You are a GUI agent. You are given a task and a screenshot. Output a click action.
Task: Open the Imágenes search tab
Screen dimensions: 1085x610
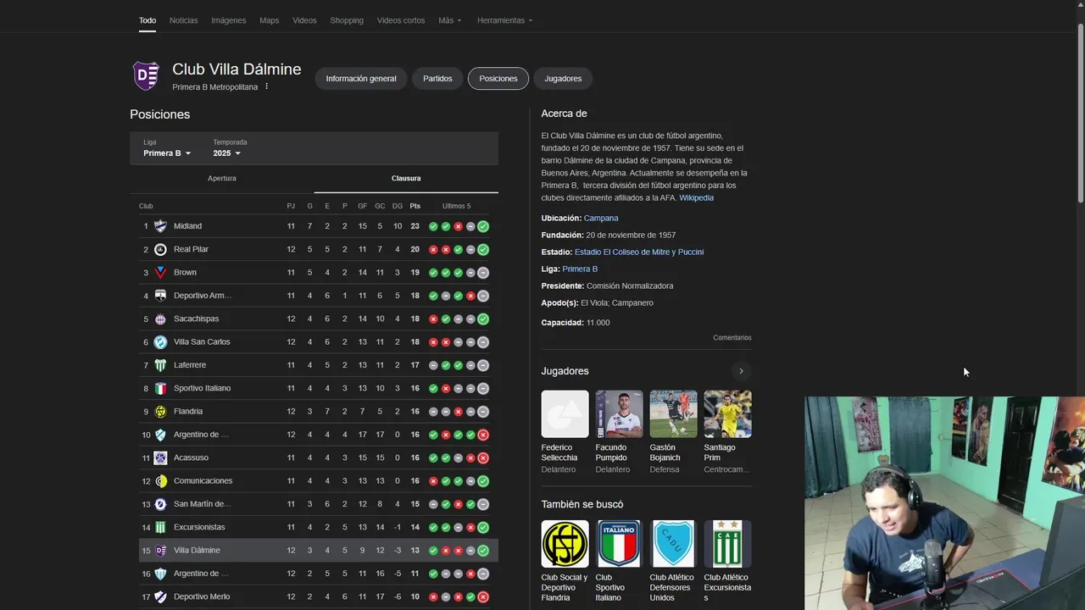coord(229,20)
